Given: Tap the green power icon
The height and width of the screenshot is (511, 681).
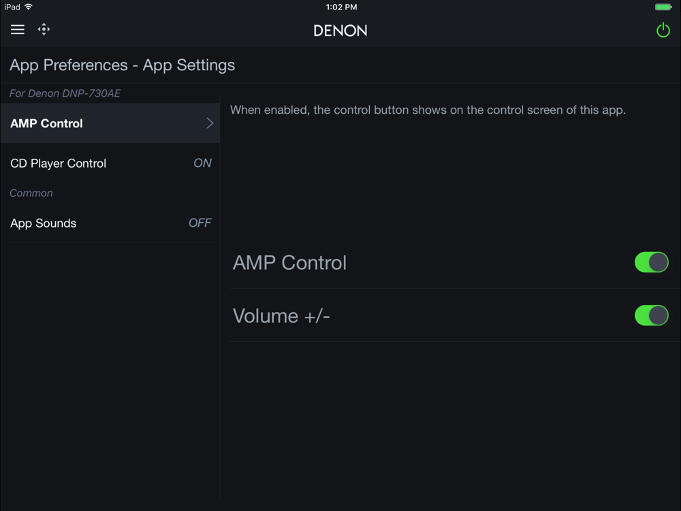Looking at the screenshot, I should point(663,30).
